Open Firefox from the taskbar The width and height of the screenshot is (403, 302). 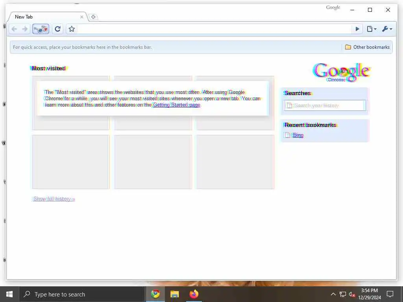pyautogui.click(x=194, y=294)
